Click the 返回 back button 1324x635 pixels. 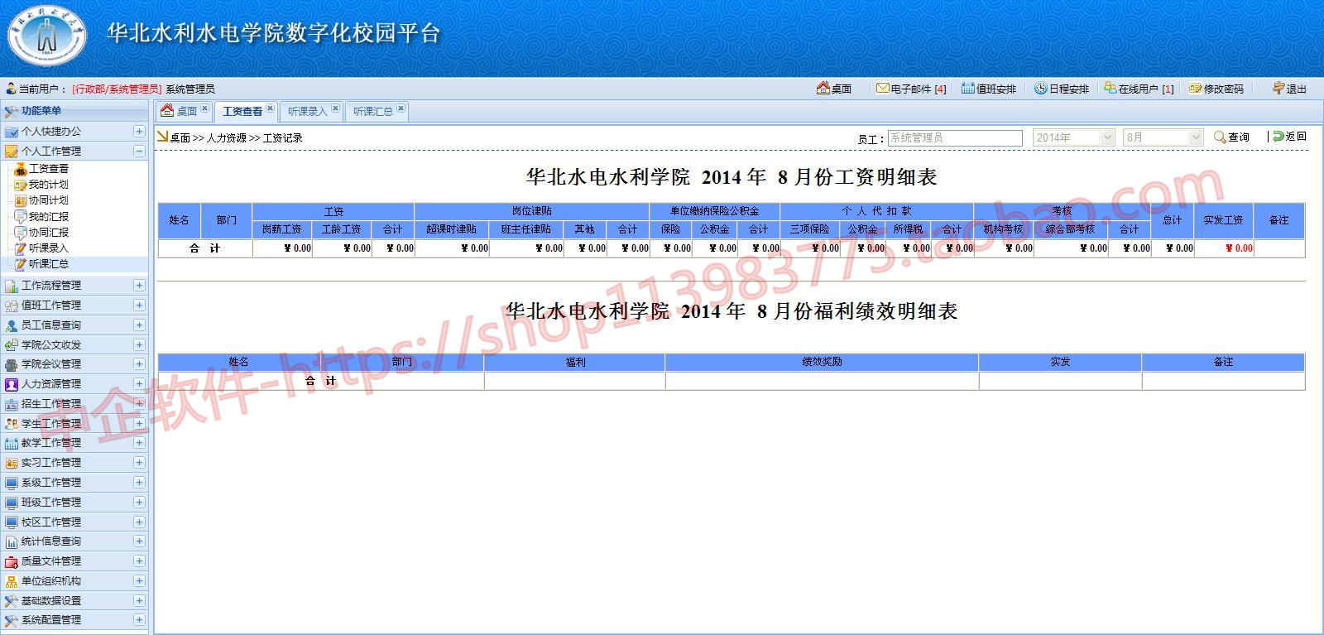pos(1290,137)
